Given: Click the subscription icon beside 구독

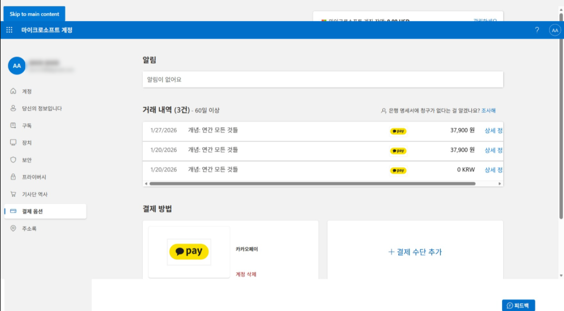Looking at the screenshot, I should point(13,126).
